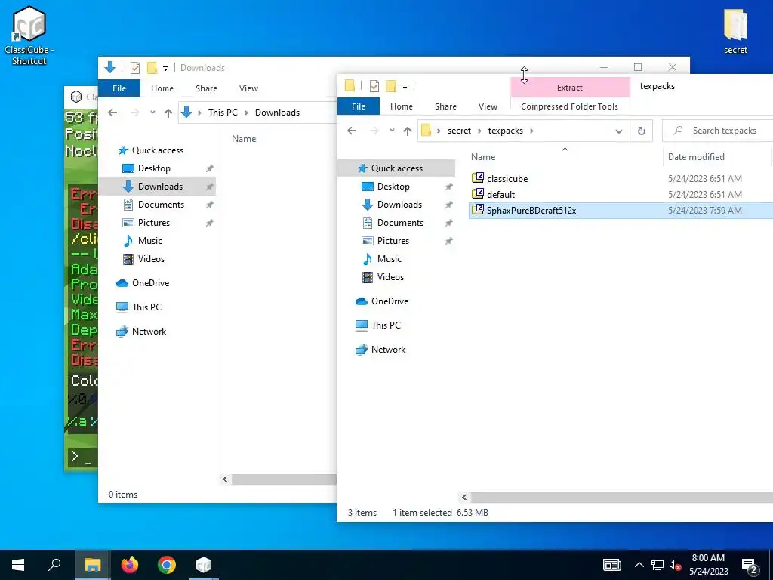Screen dimensions: 773x580
Task: Open Desktop in texpacks navigation pane
Action: point(393,187)
